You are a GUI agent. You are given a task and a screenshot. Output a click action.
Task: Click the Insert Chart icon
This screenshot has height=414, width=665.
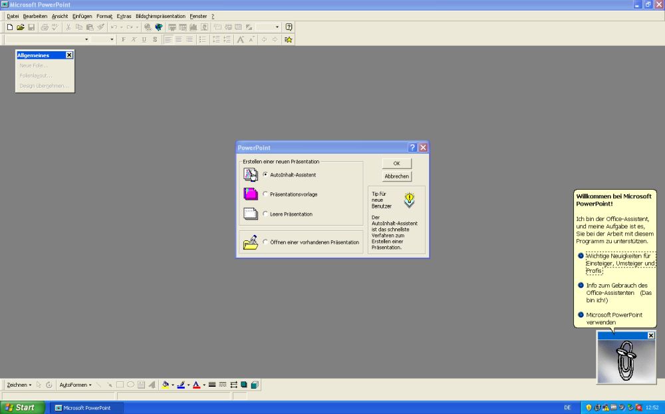194,27
